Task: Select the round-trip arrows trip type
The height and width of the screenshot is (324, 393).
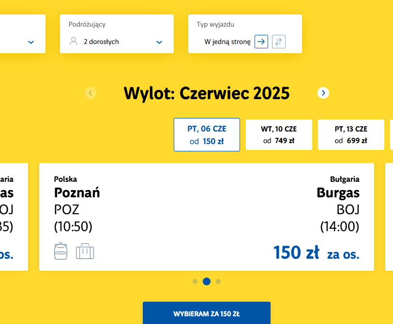Action: [x=279, y=42]
